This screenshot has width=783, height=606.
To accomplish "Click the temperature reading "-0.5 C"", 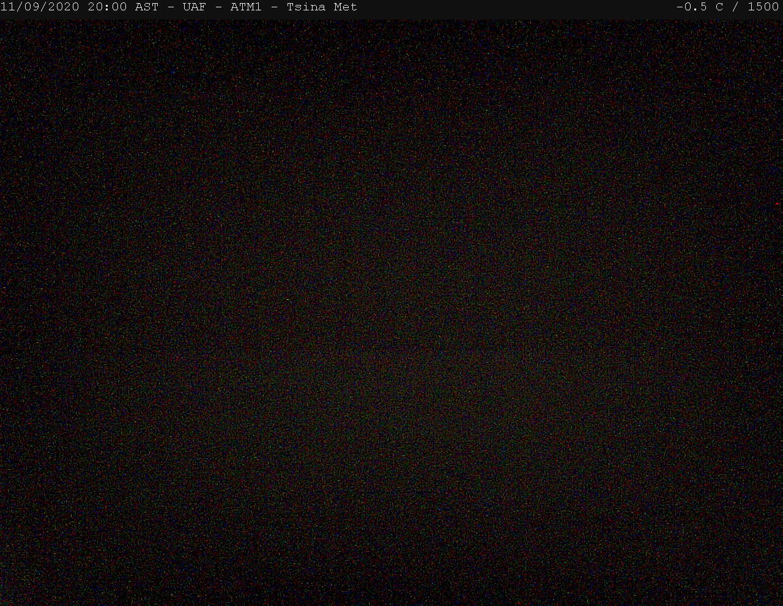I will [700, 7].
